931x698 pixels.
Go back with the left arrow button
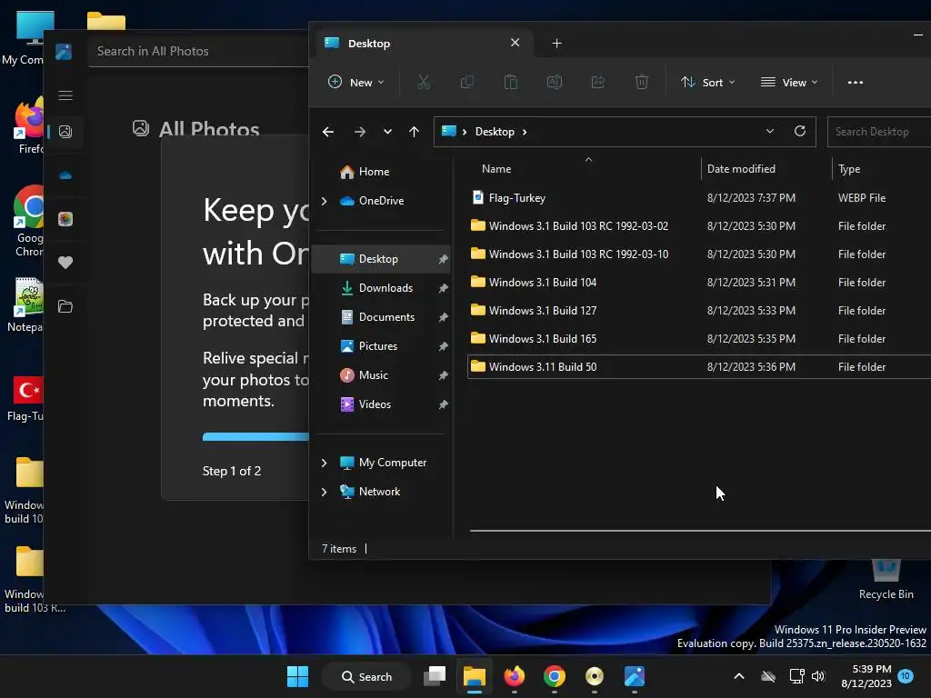point(327,132)
